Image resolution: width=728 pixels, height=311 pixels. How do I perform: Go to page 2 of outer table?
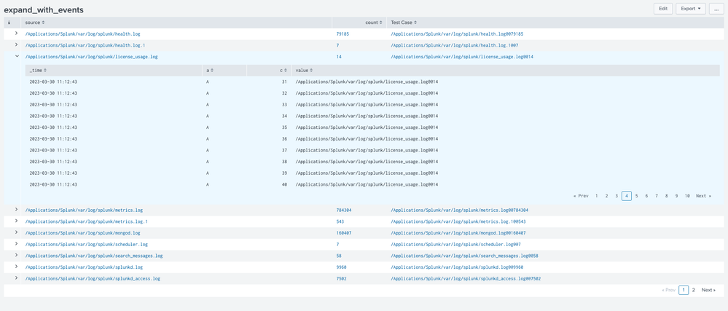point(693,290)
